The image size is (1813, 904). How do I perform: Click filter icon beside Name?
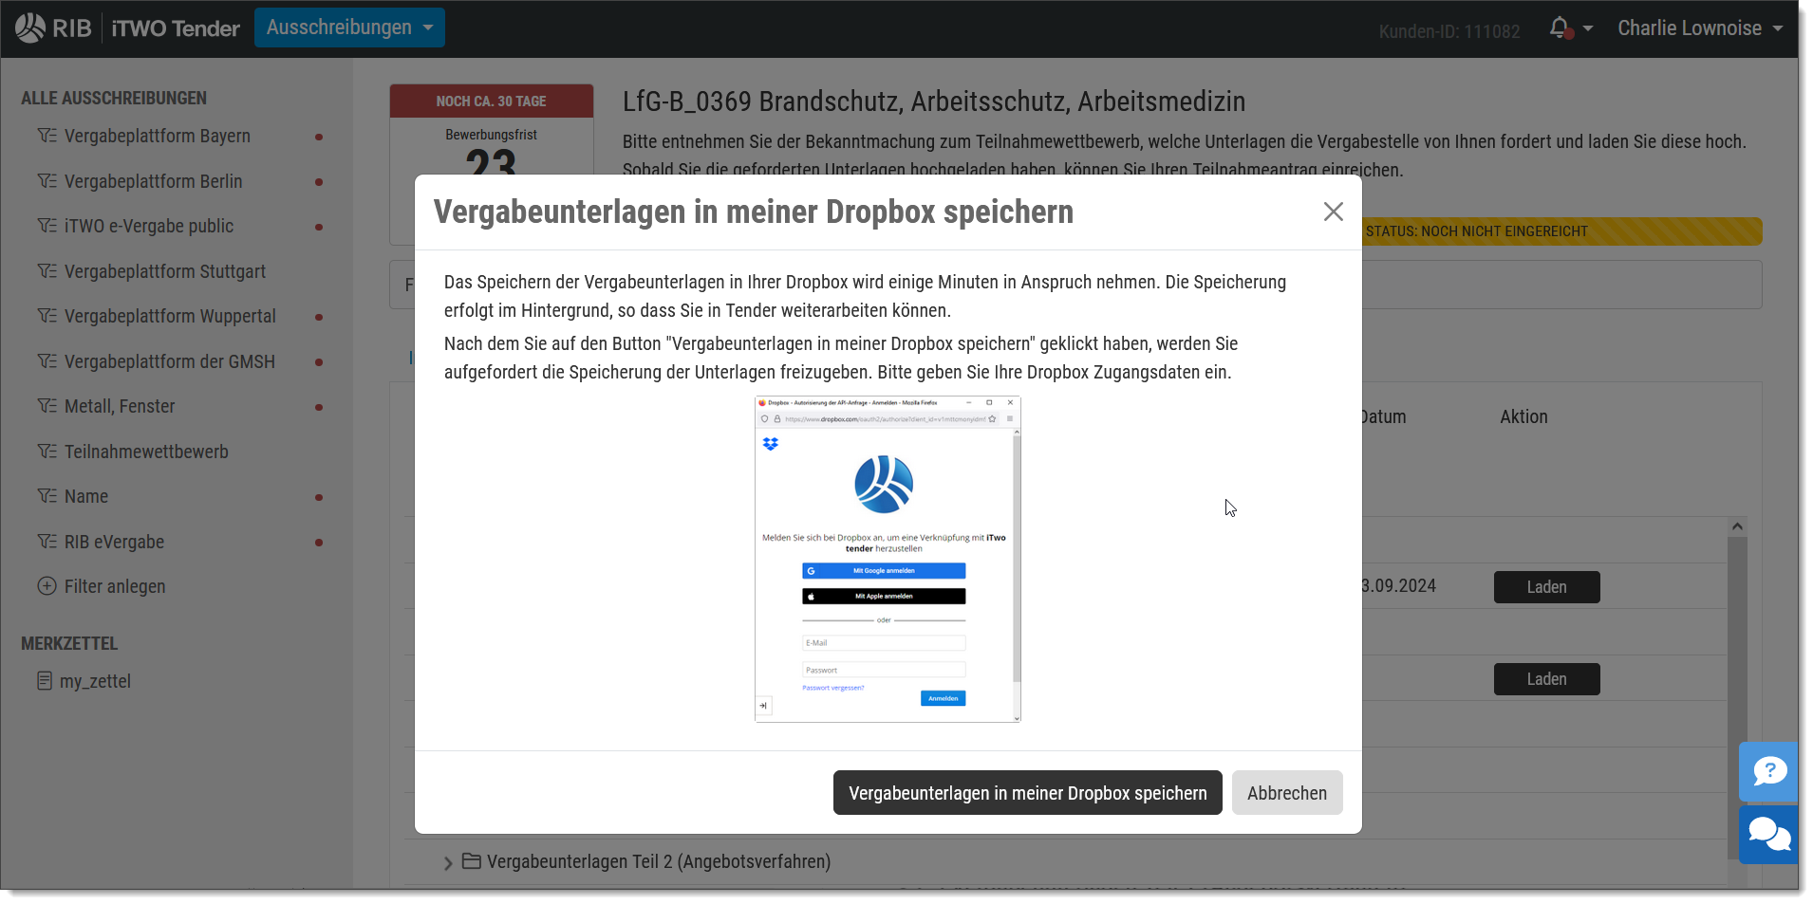(47, 496)
